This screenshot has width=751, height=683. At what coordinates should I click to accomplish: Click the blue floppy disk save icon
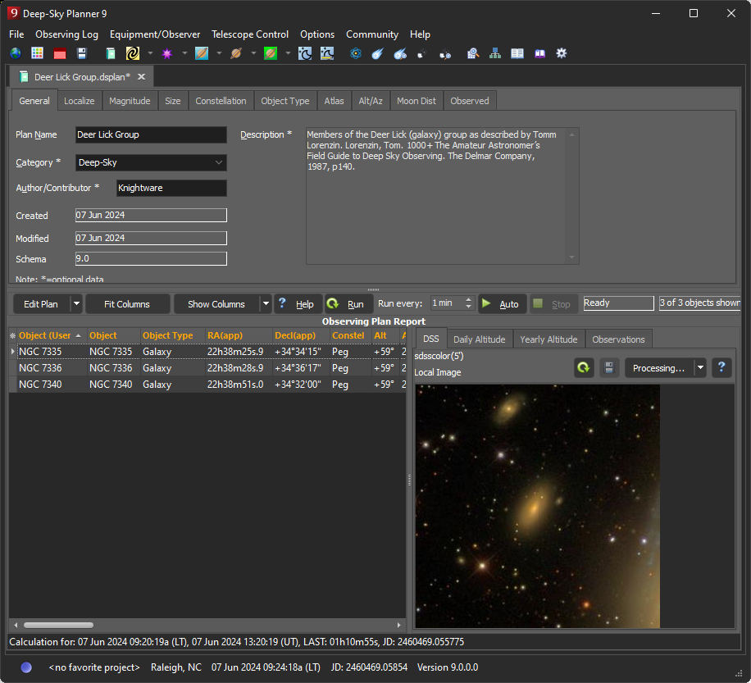coord(82,53)
